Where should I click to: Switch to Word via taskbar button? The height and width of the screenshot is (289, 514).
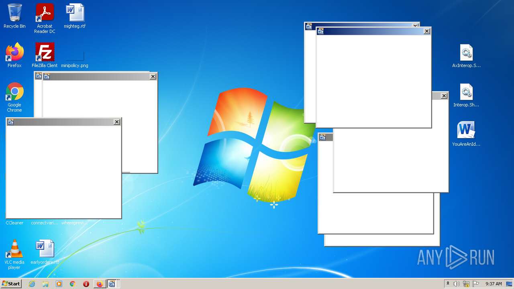(112, 284)
